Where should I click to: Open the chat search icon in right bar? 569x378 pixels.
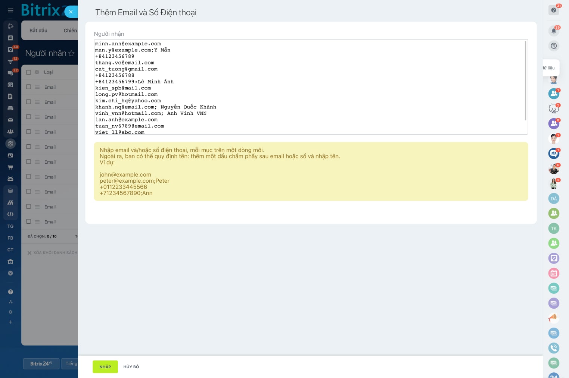pyautogui.click(x=554, y=46)
